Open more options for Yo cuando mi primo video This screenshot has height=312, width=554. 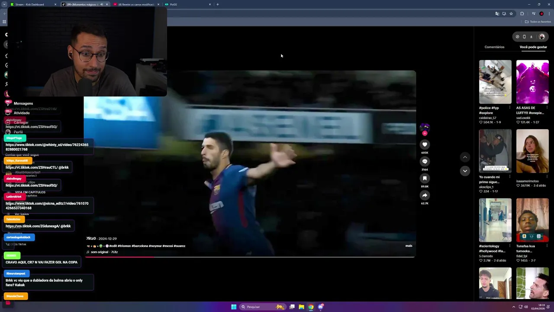509,177
